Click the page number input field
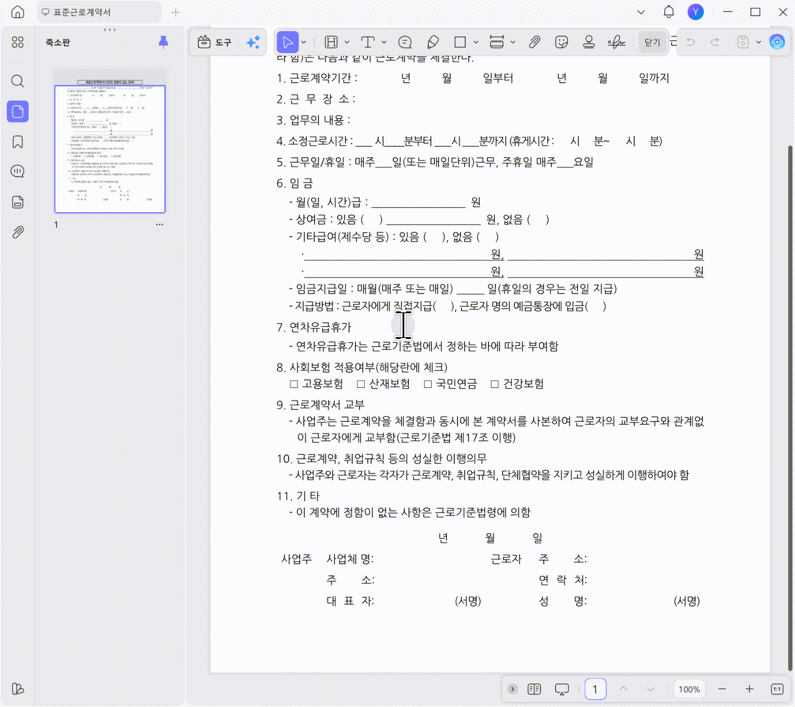Viewport: 795px width, 707px height. click(595, 689)
